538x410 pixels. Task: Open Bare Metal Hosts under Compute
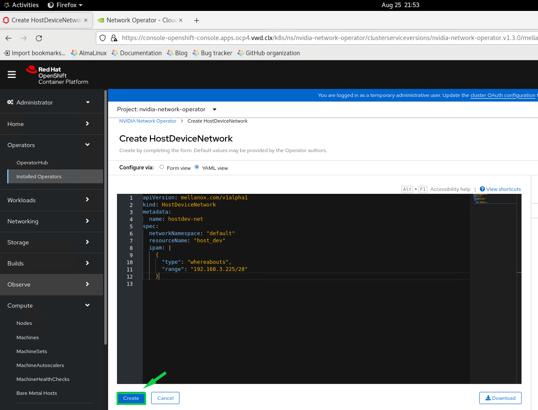coord(37,393)
